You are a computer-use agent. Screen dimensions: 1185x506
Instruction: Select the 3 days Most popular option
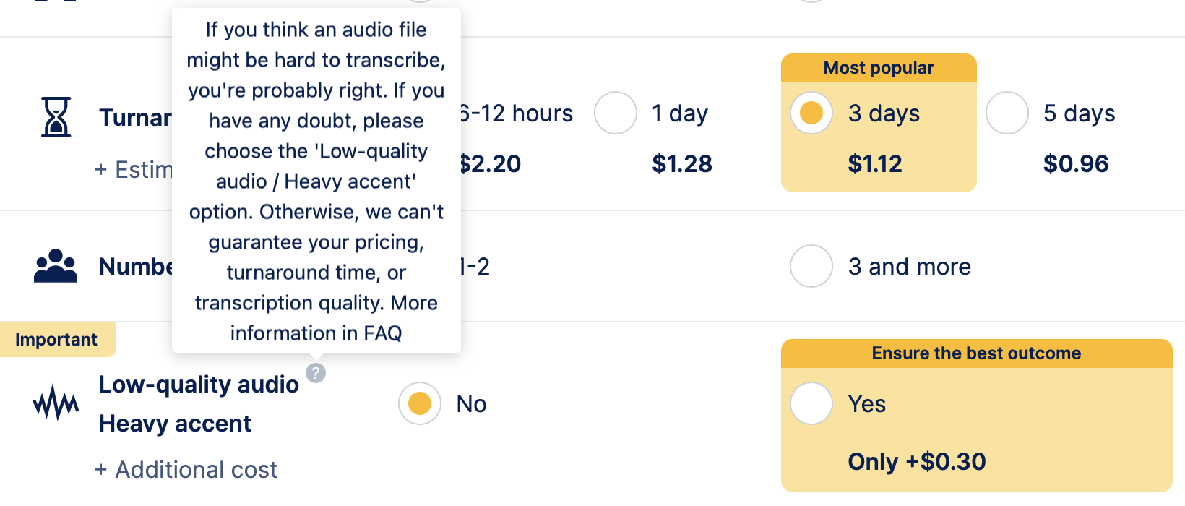[x=811, y=113]
